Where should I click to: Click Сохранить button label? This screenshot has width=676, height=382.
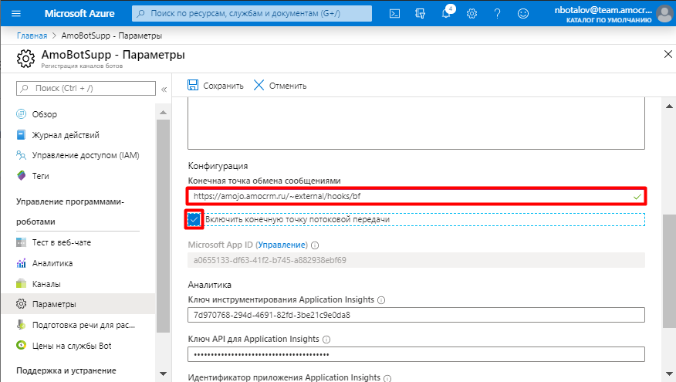click(x=223, y=86)
